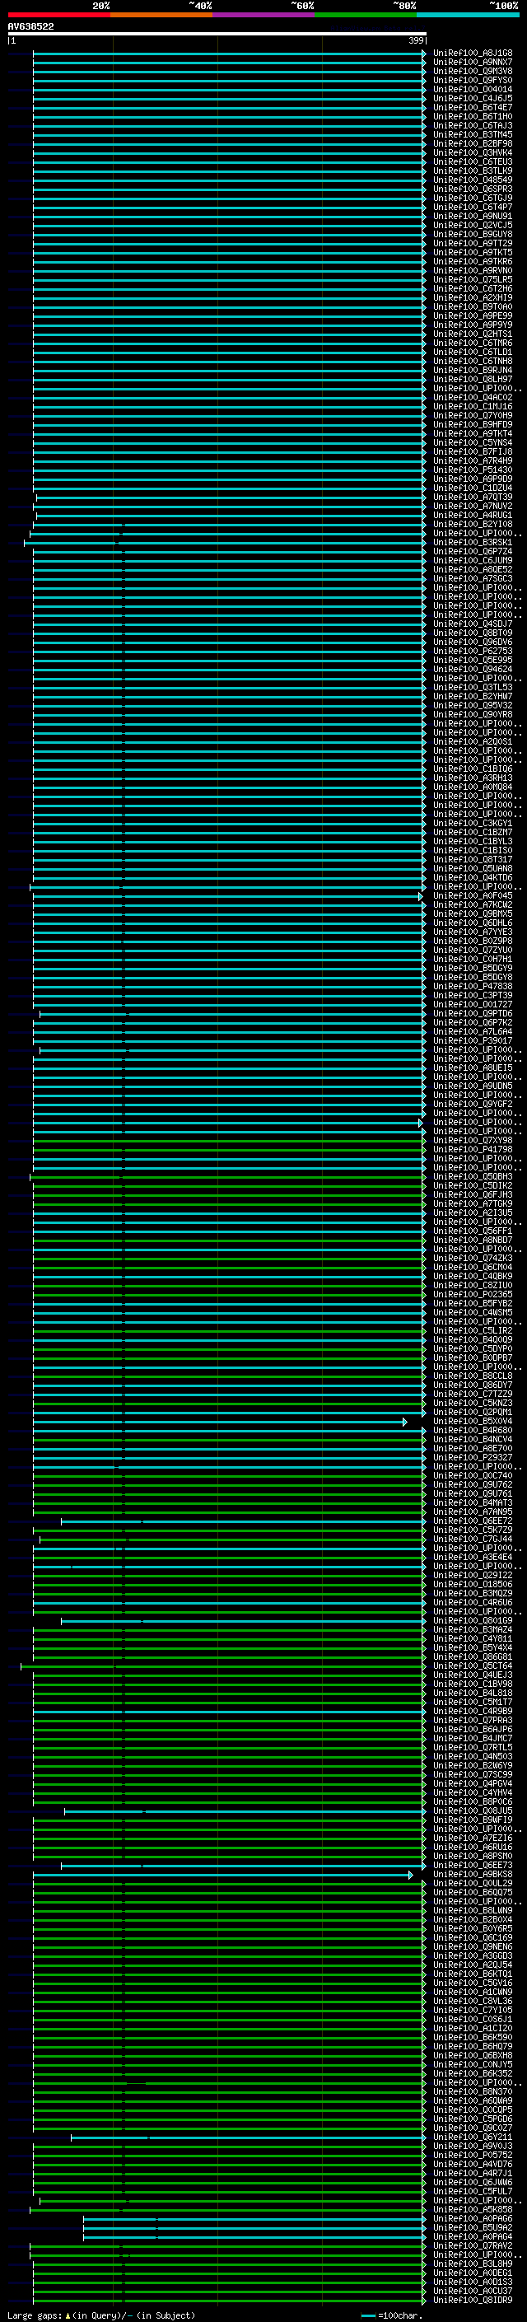Click the cyan ~100% identity legend bar
527x2322 pixels.
[468, 15]
